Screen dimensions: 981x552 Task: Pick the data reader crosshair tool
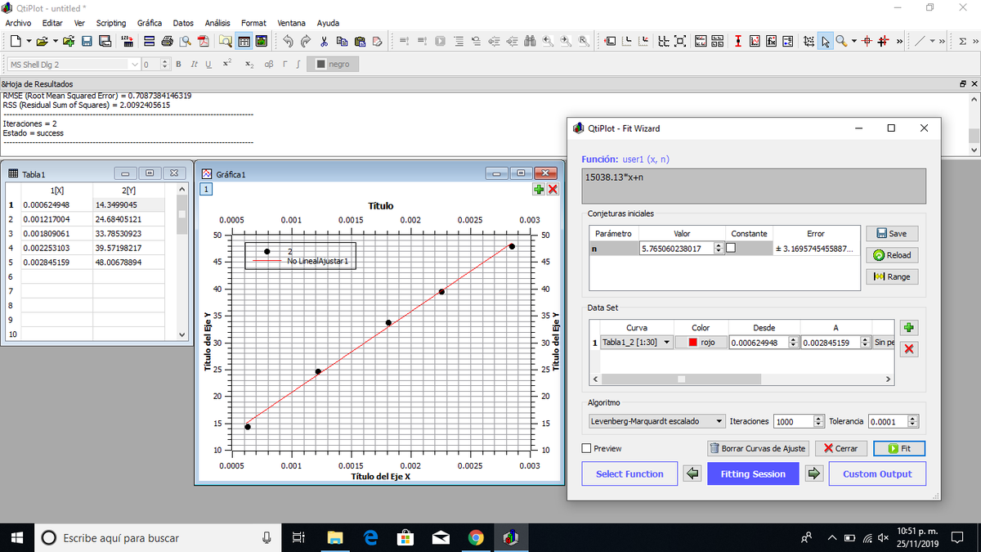click(x=867, y=41)
